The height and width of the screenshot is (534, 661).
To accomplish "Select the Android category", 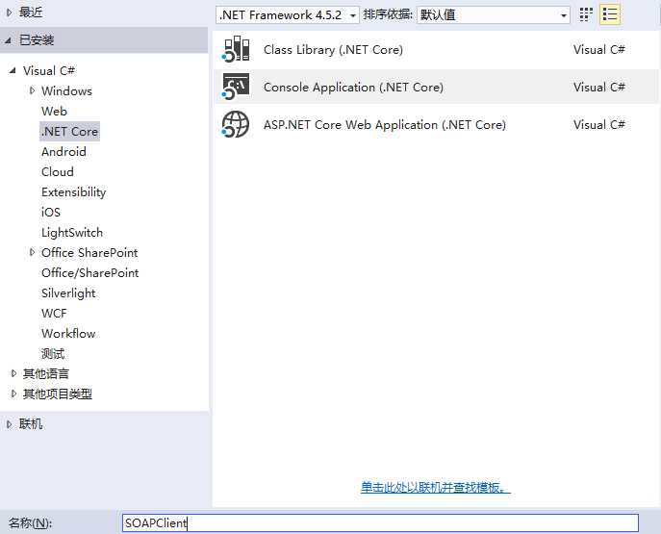I will pos(64,152).
